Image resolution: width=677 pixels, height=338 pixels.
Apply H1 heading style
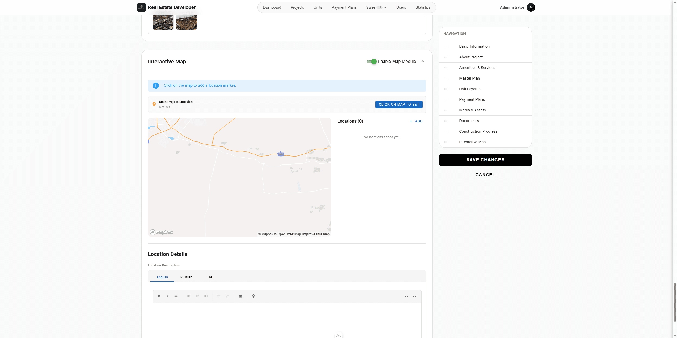(189, 296)
